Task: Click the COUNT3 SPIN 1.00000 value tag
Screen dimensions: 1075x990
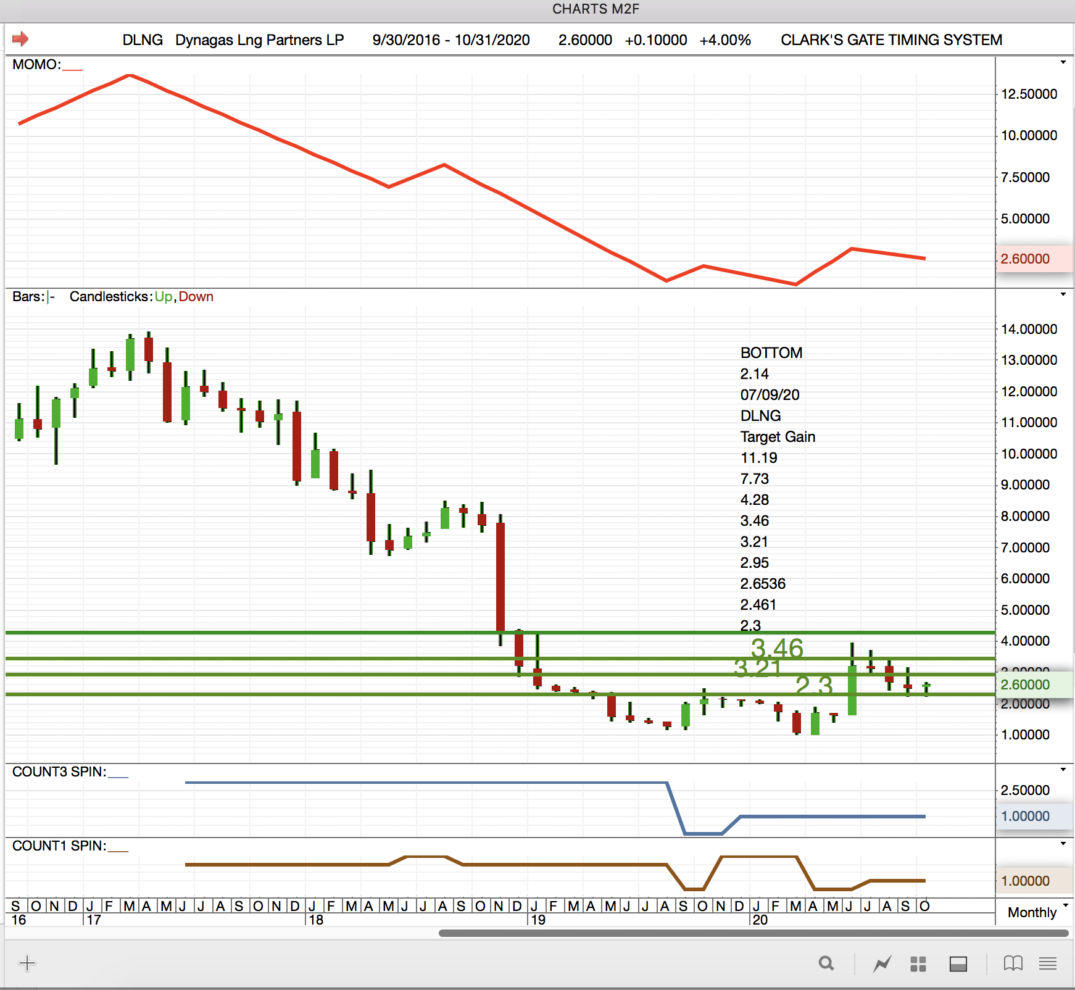Action: 1034,816
